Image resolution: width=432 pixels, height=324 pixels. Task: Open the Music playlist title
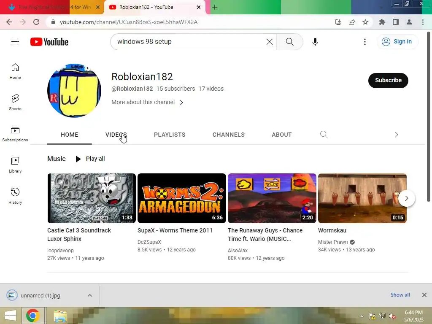(57, 159)
